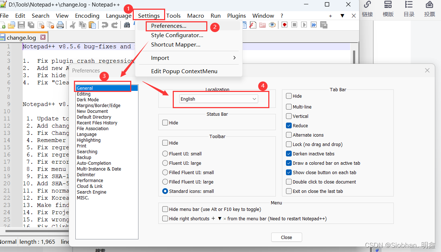Click the Open file toolbar icon

tap(12, 25)
